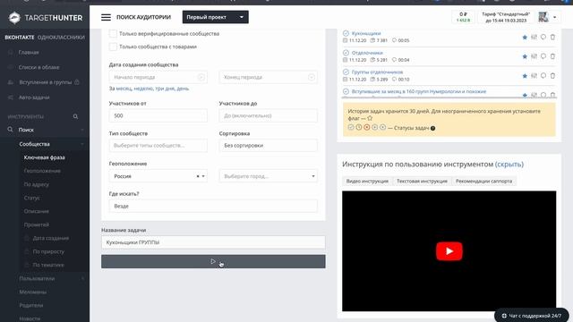573x322 pixels.
Task: Switch to the ВКОНТАКТЕ tab
Action: (20, 38)
